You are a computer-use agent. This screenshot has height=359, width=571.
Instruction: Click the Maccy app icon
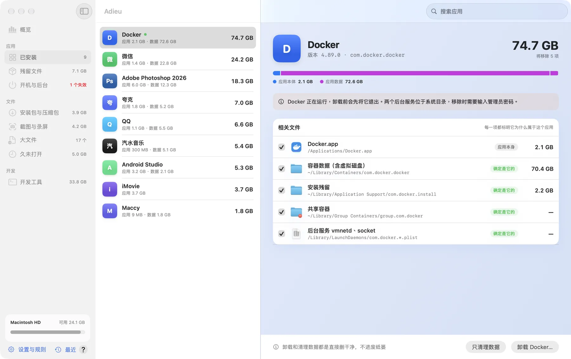click(110, 211)
